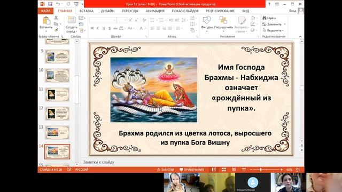Click the Найти find button
The height and width of the screenshot is (192, 342).
tap(269, 18)
